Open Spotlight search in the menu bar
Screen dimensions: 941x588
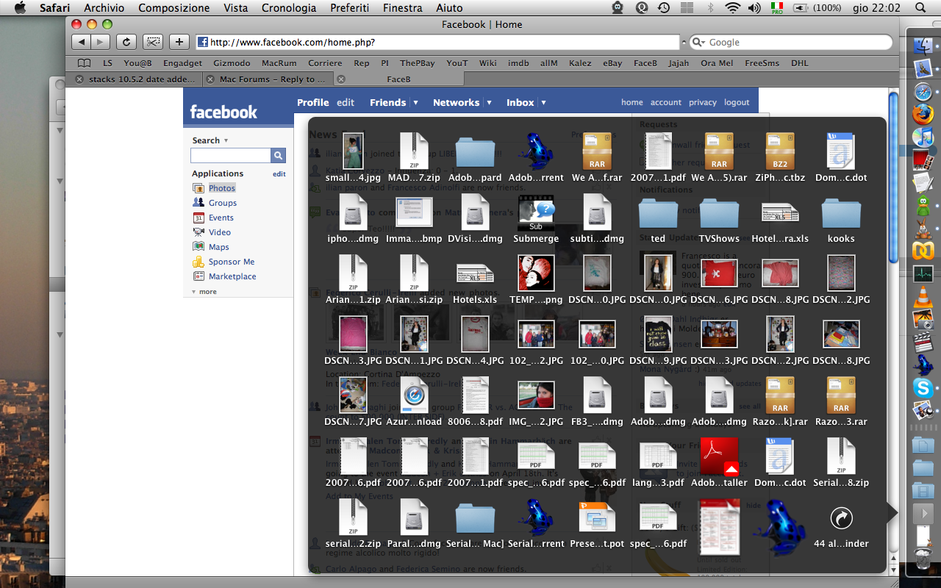coord(920,8)
